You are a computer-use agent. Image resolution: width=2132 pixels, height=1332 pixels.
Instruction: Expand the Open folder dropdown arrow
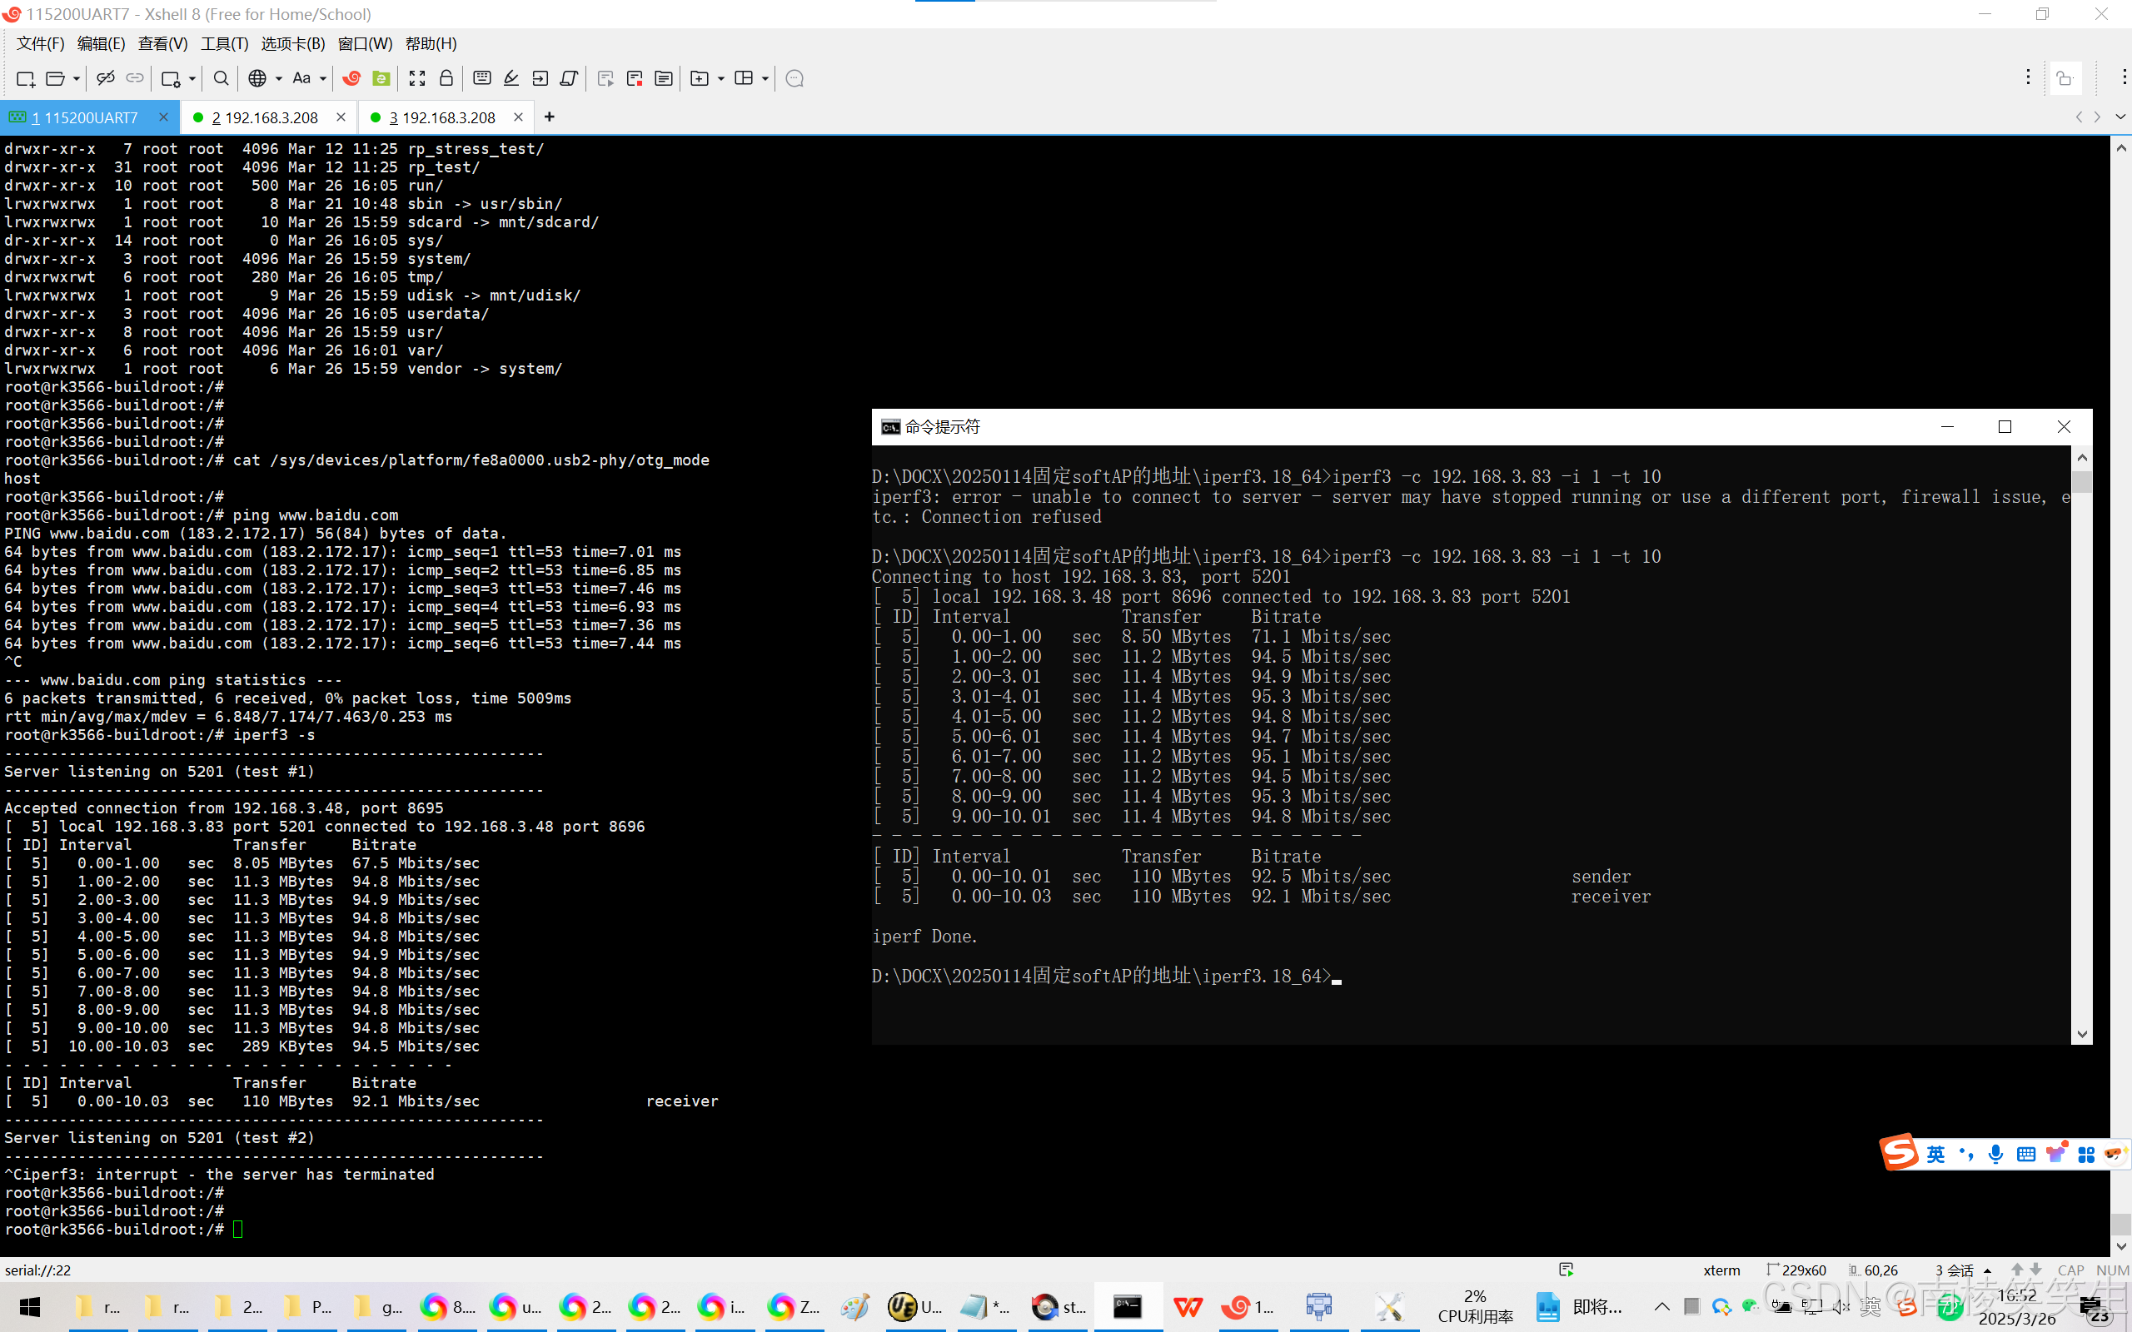point(77,78)
